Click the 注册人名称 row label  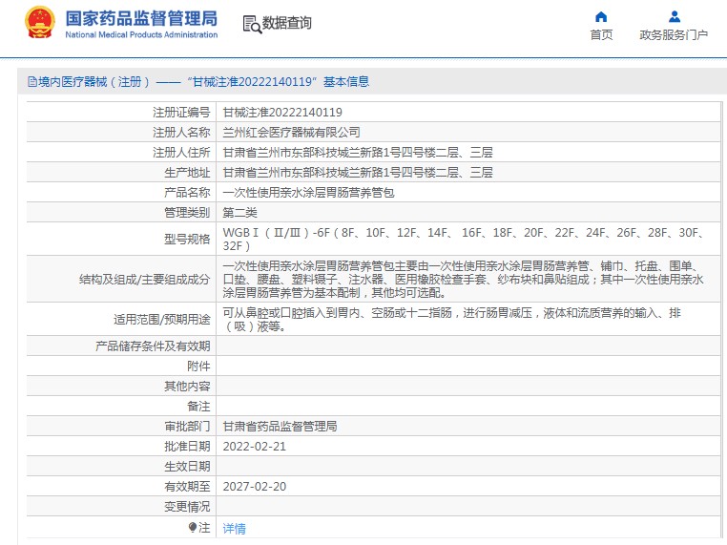pos(181,132)
